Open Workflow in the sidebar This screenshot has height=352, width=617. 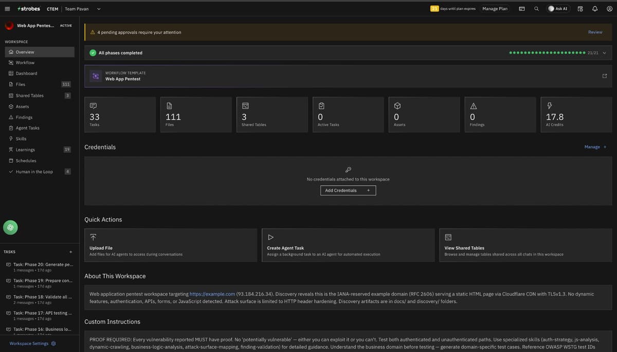[x=40, y=63]
